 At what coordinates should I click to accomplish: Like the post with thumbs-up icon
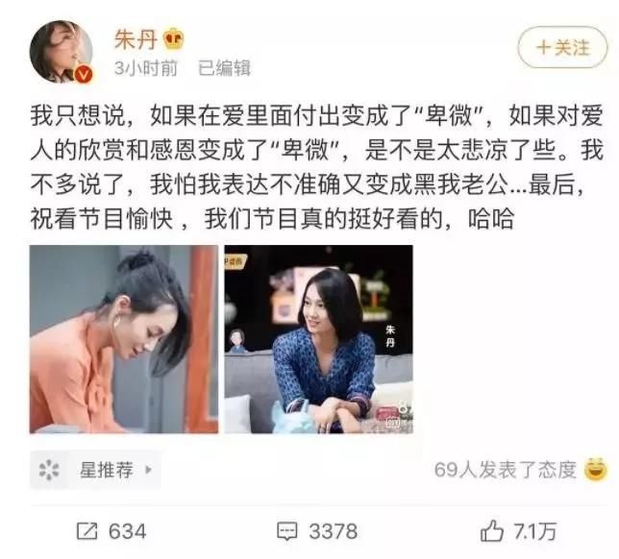click(491, 530)
